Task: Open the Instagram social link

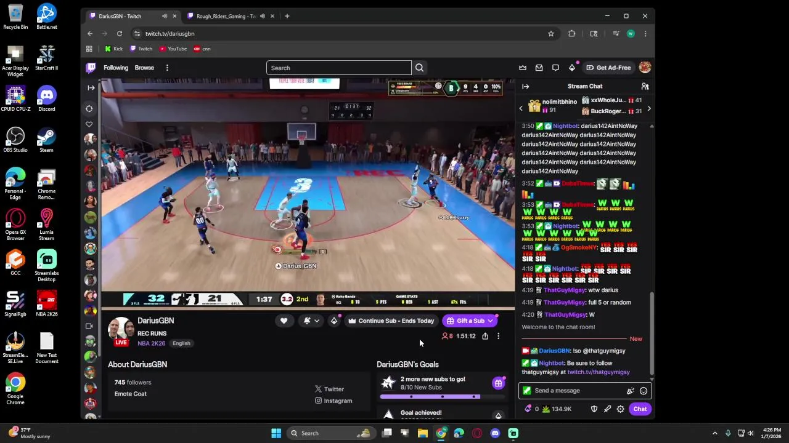Action: pos(333,401)
